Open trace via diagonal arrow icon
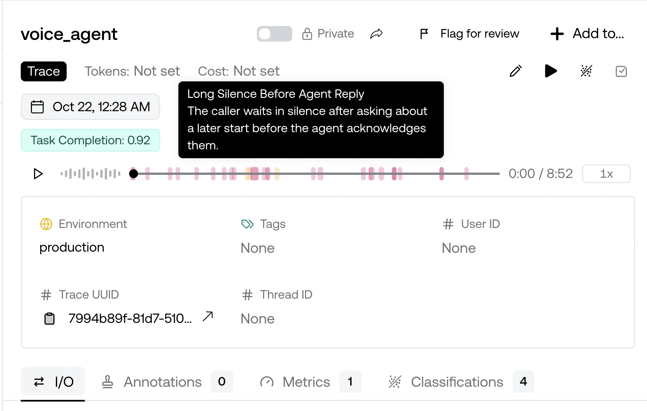Screen dimensions: 647x411 pos(208,316)
